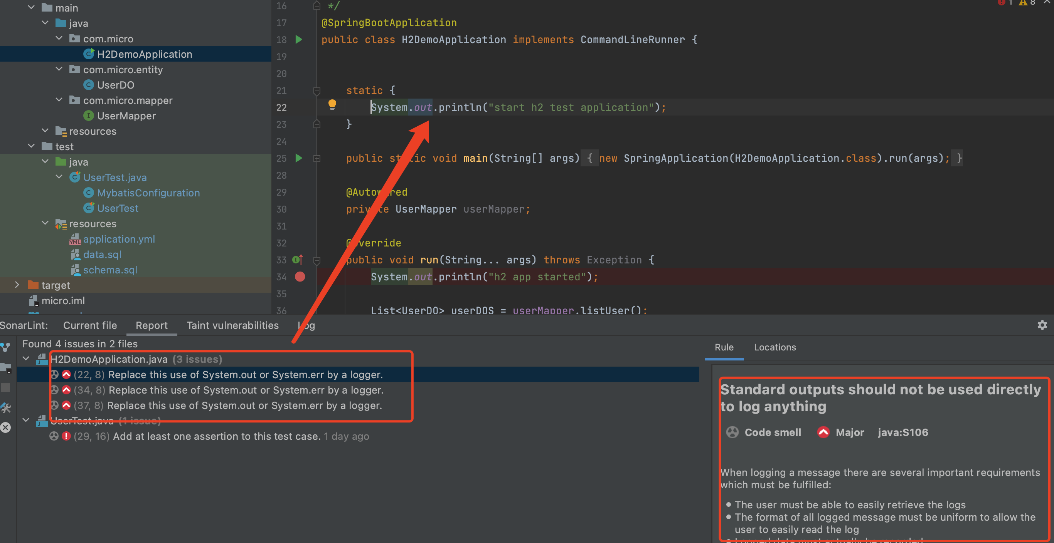Click the stop analysis square icon
The height and width of the screenshot is (543, 1054).
pyautogui.click(x=5, y=387)
